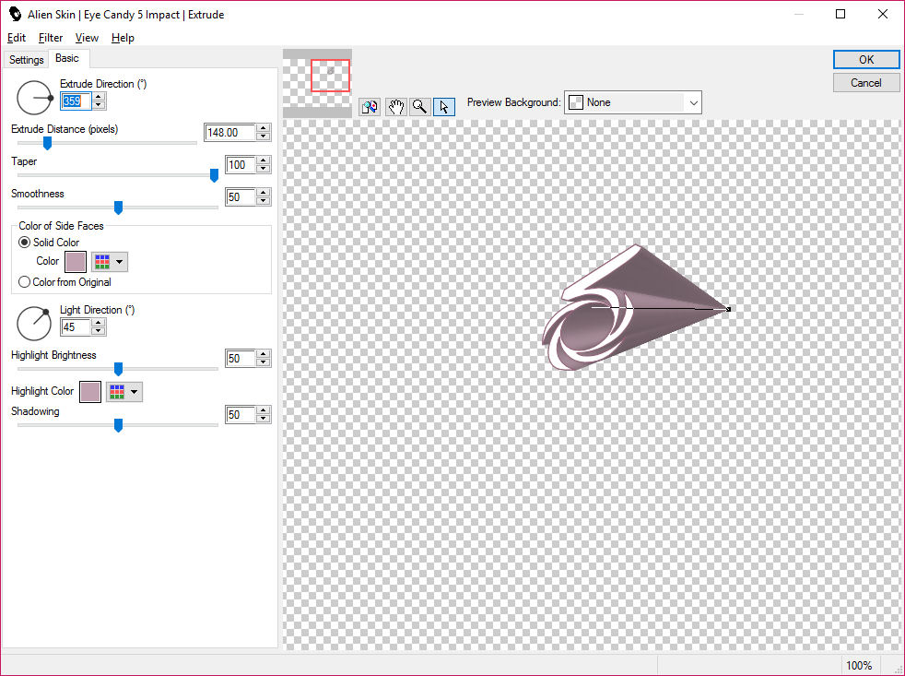Maximize the Eye Candy window

click(840, 14)
